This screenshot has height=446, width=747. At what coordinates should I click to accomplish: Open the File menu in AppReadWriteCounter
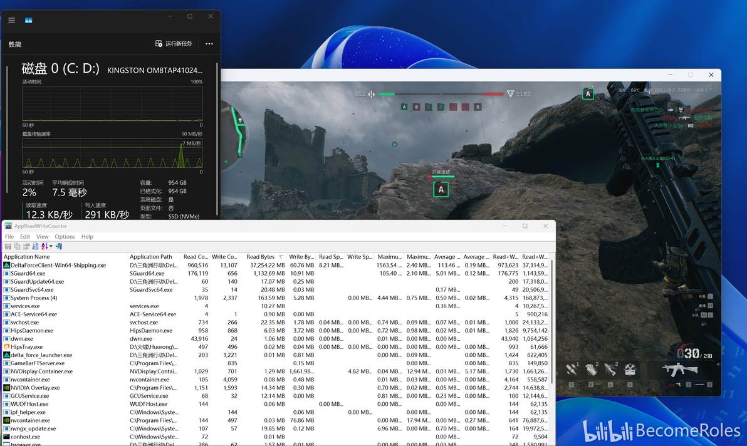coord(9,237)
